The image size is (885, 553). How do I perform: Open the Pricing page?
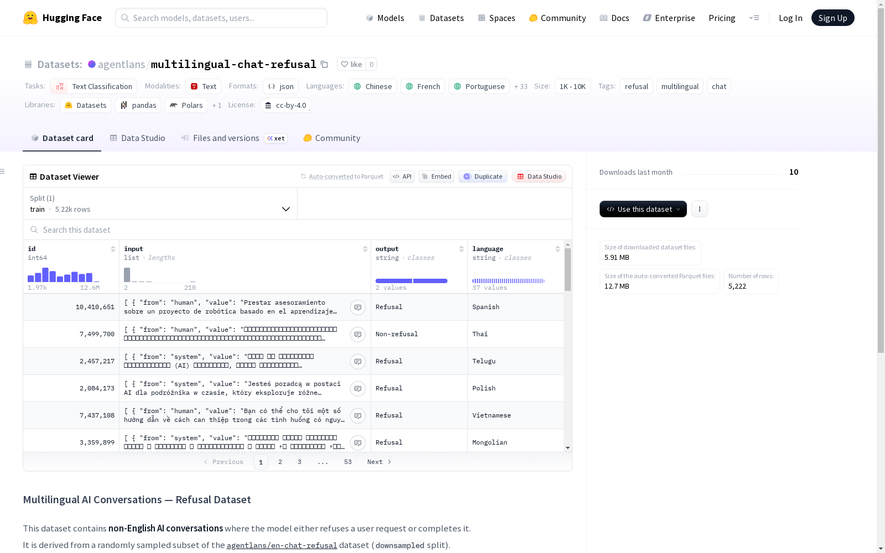point(722,18)
